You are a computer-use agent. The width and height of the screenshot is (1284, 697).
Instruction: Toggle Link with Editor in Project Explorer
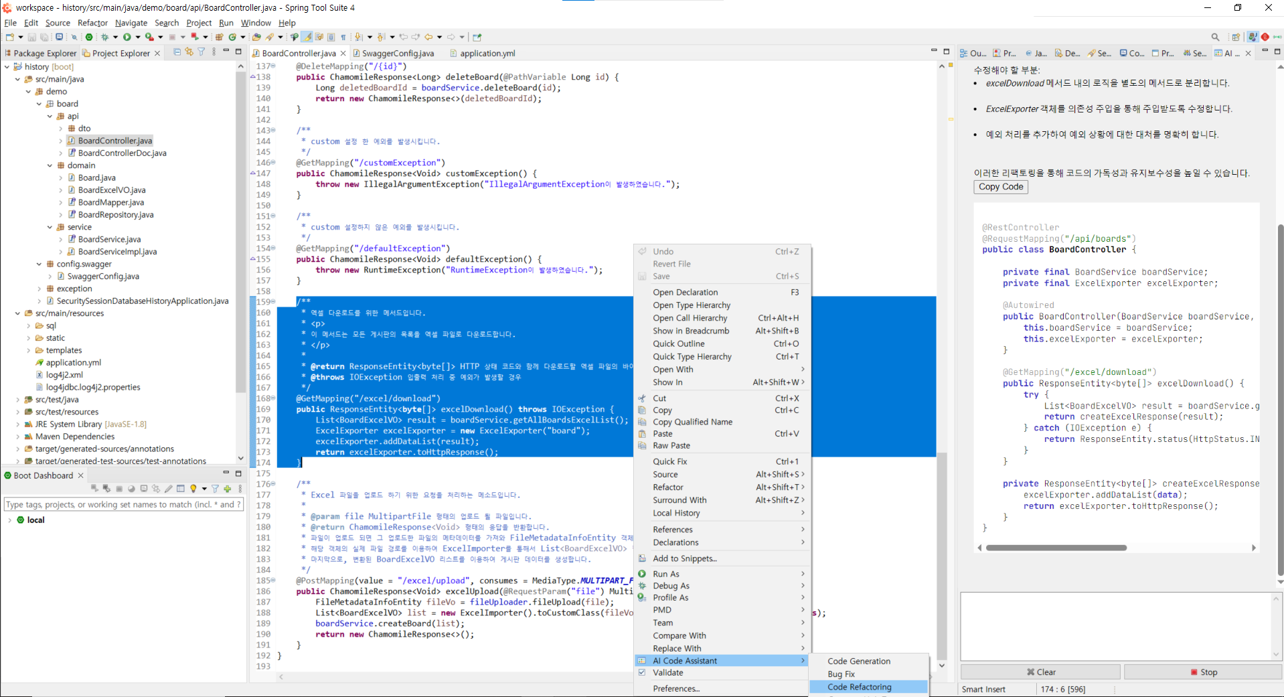(x=189, y=52)
